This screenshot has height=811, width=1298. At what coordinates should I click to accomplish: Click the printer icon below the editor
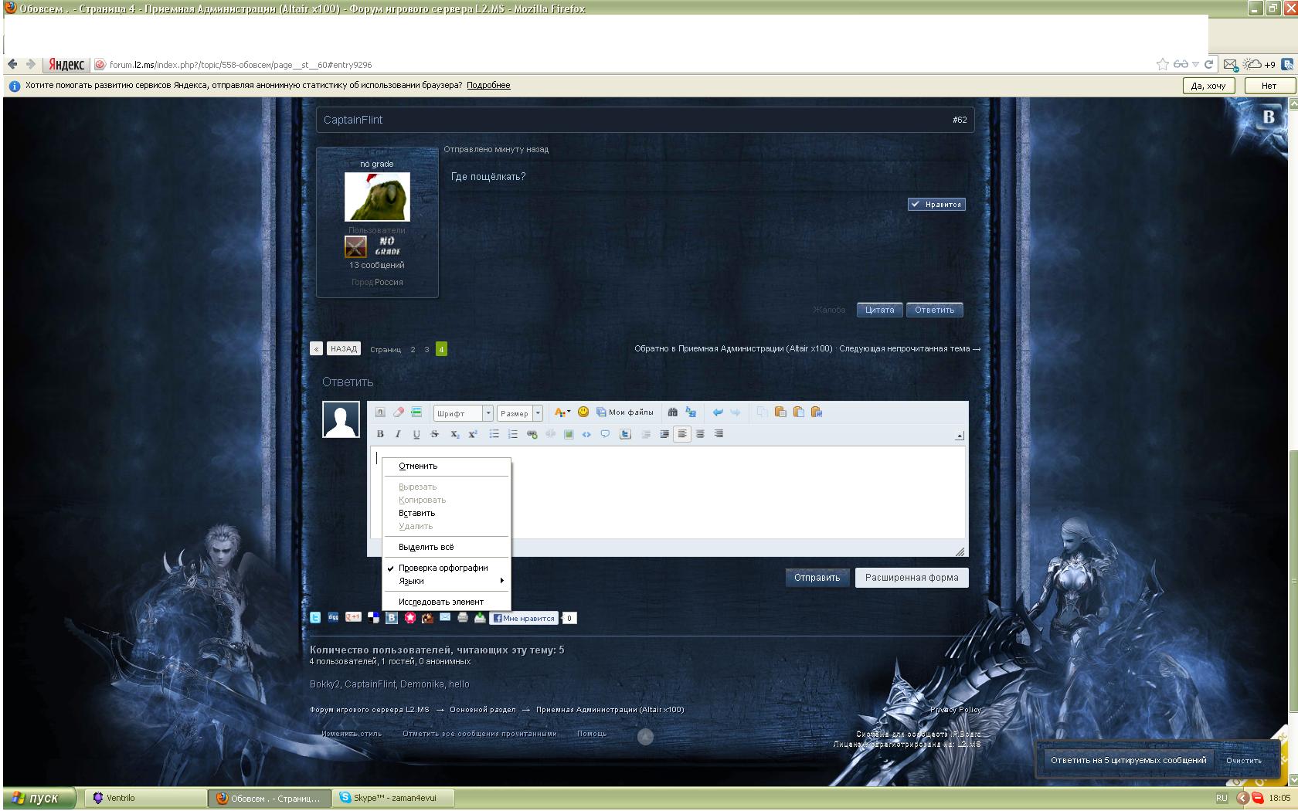tap(463, 618)
